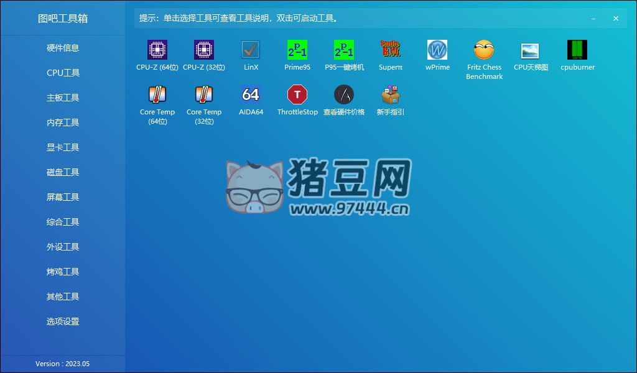The width and height of the screenshot is (637, 373).
Task: Go to 磁盘工具 in sidebar
Action: click(63, 172)
